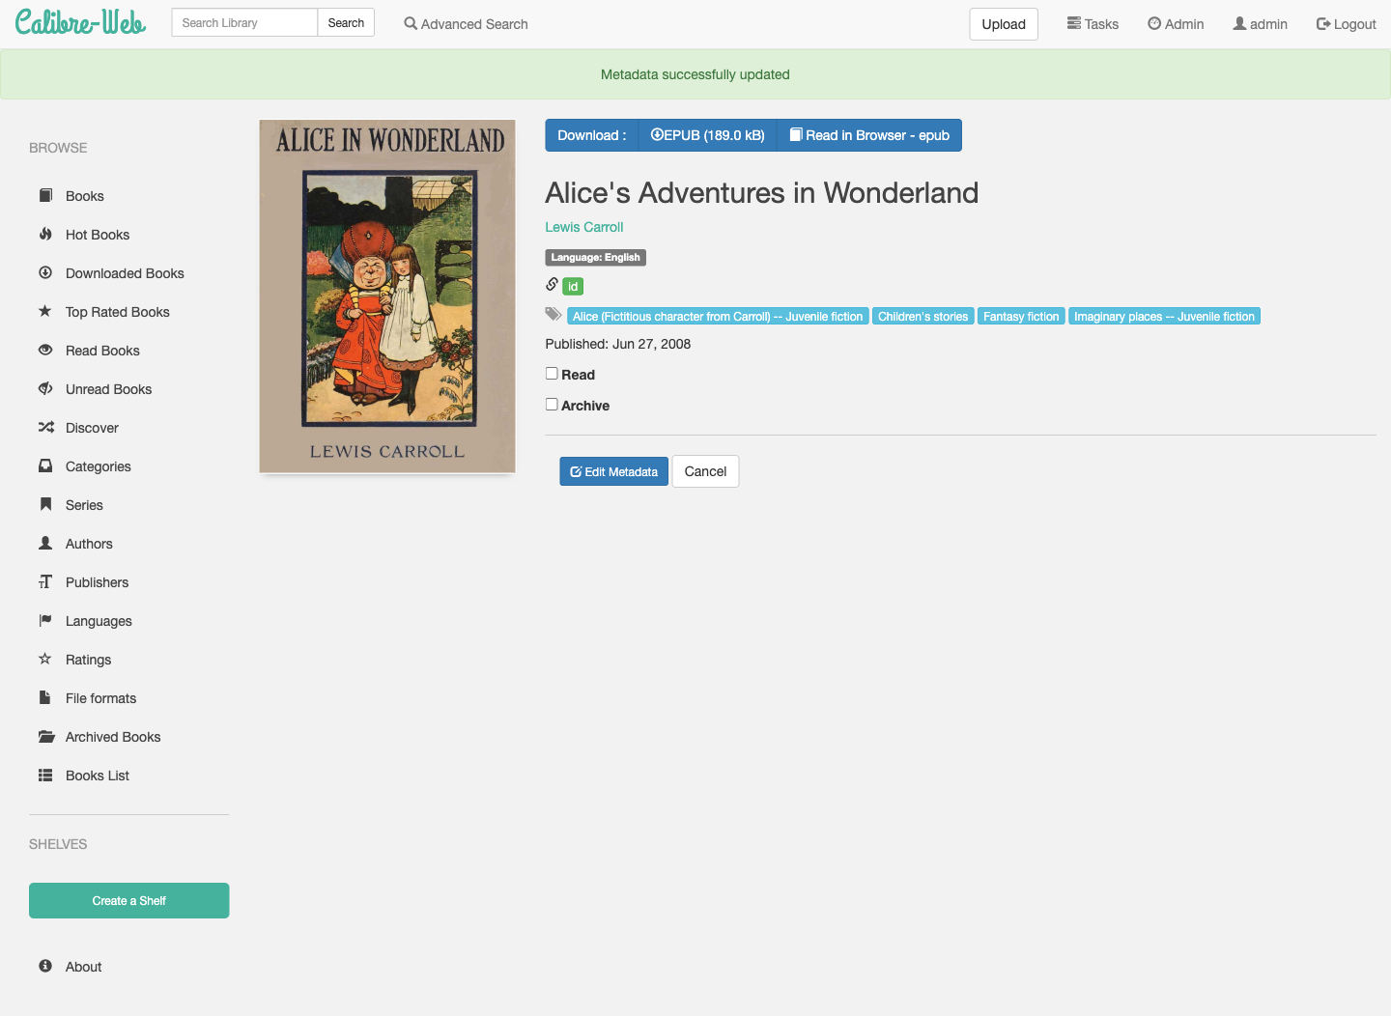Click the Ratings star outline icon
The height and width of the screenshot is (1016, 1391).
pos(45,659)
